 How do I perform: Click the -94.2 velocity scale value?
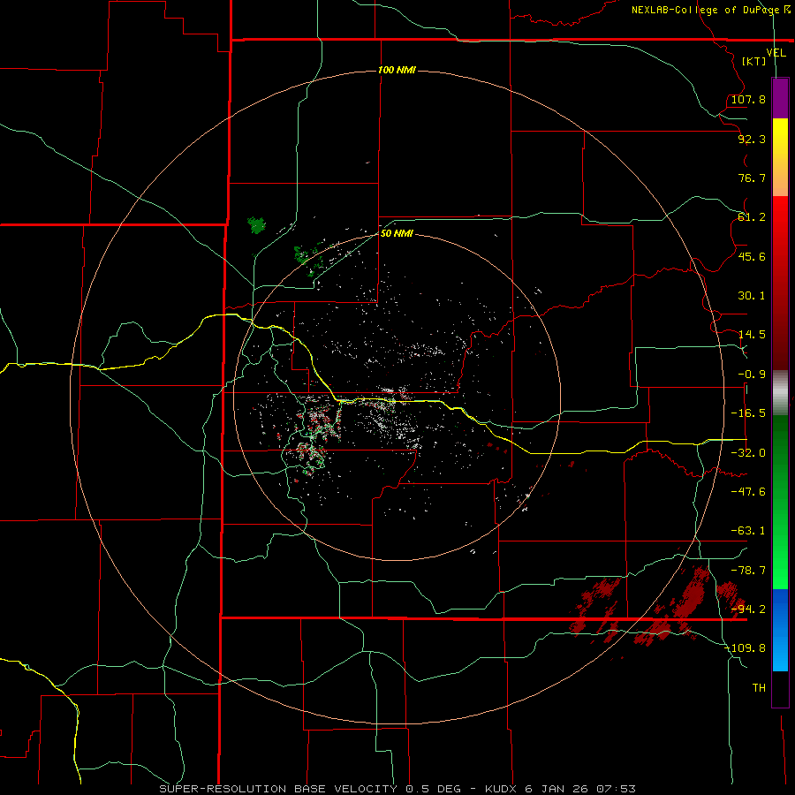748,609
